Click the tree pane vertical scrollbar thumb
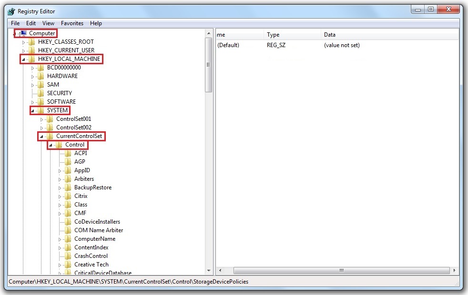 pyautogui.click(x=209, y=65)
